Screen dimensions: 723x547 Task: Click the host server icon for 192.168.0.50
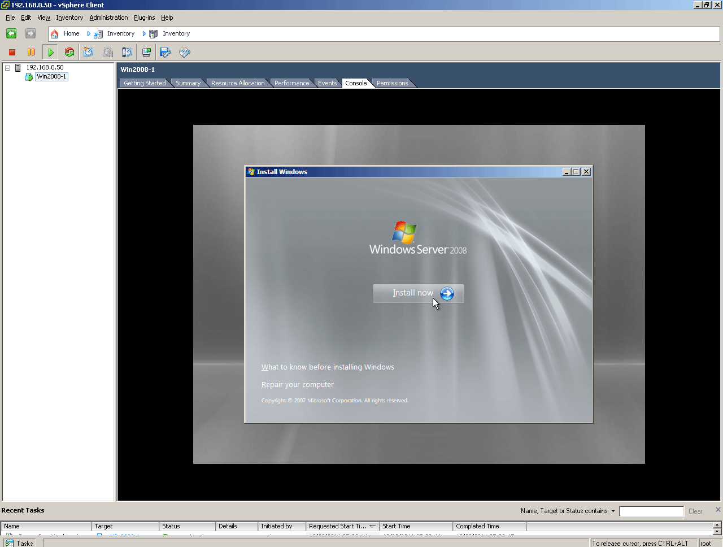(18, 68)
